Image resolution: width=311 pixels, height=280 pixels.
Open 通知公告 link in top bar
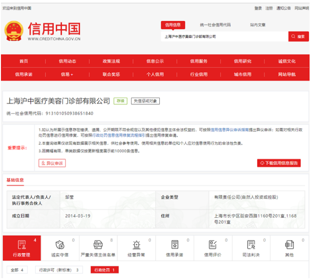click(283, 8)
